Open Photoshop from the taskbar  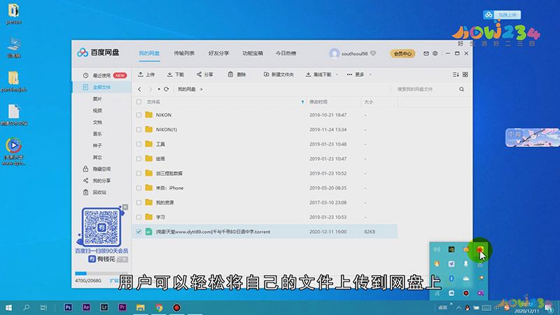[68, 307]
